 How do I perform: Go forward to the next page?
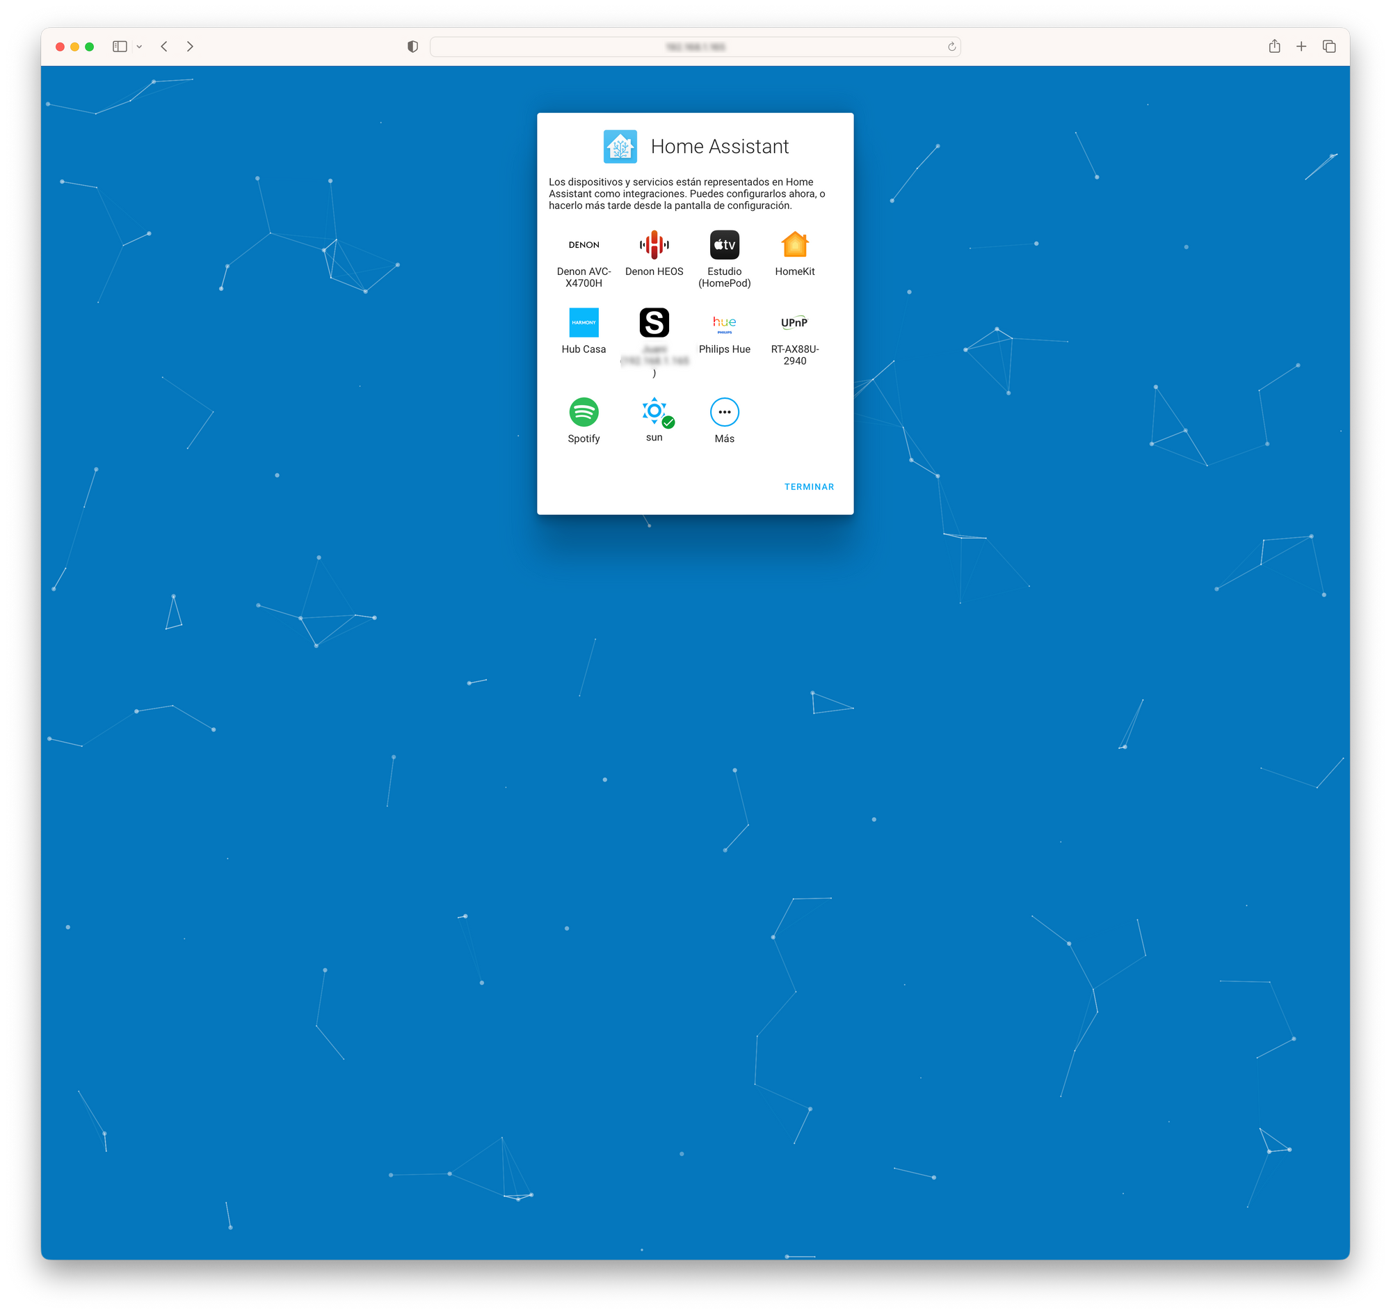[x=190, y=46]
